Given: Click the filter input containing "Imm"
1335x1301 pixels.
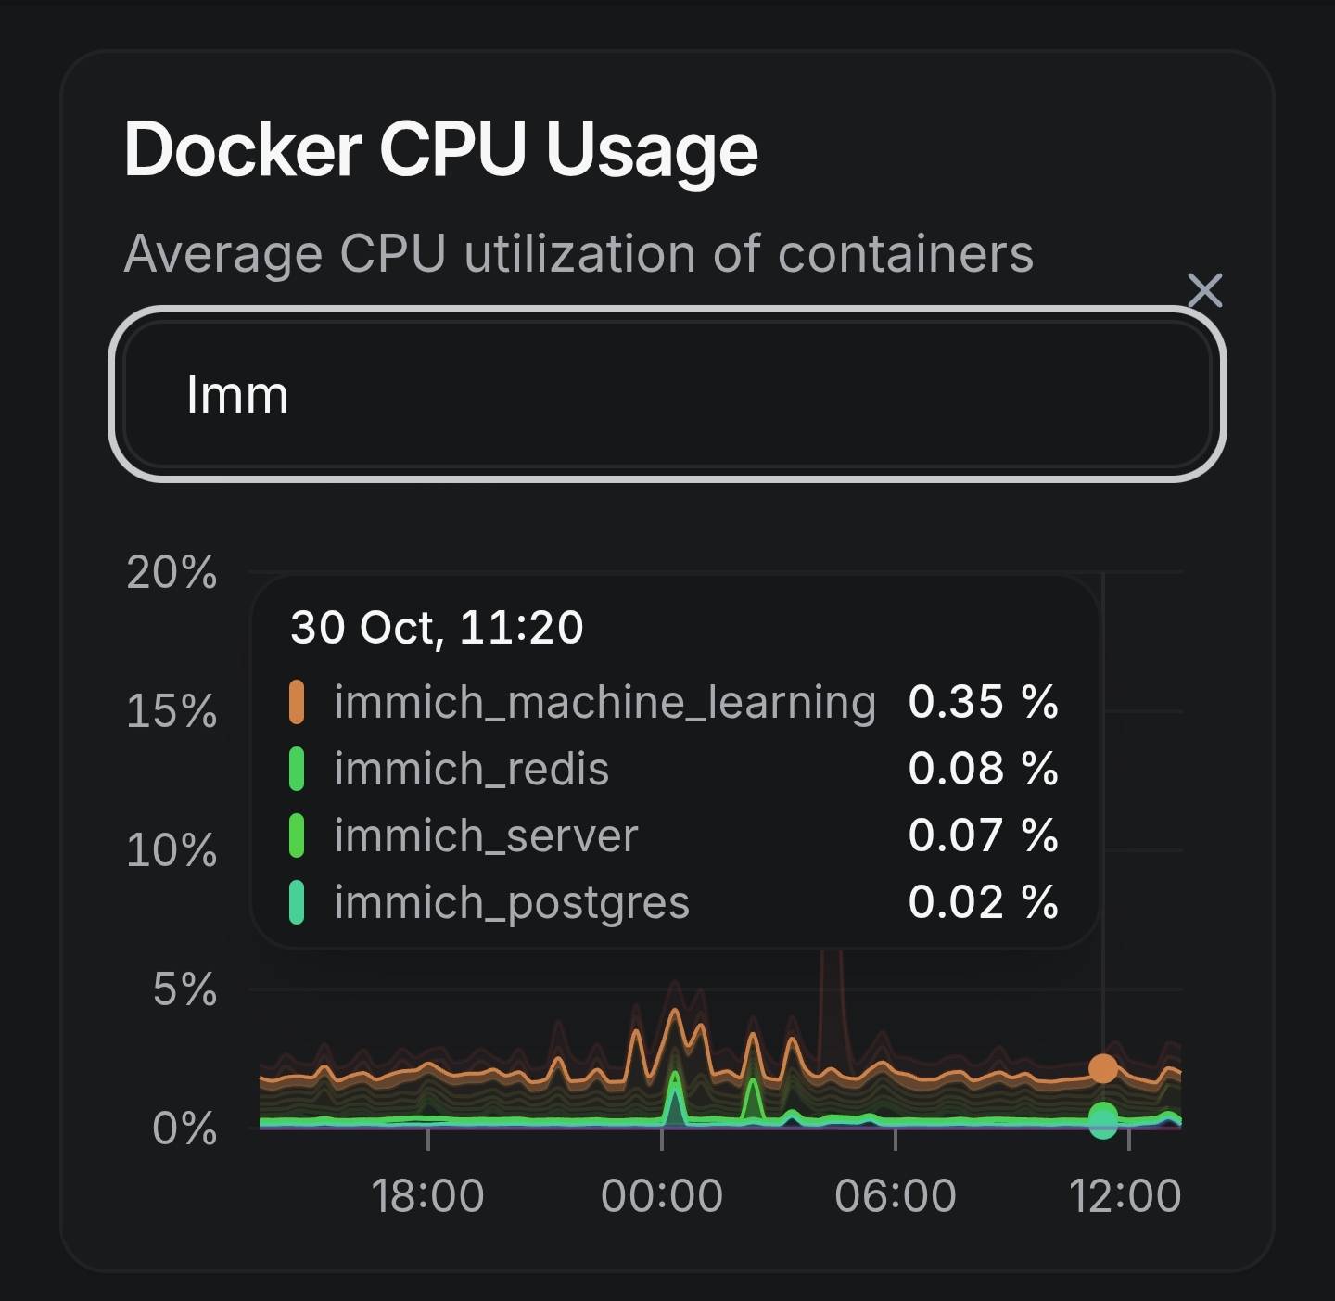Looking at the screenshot, I should click(x=667, y=394).
